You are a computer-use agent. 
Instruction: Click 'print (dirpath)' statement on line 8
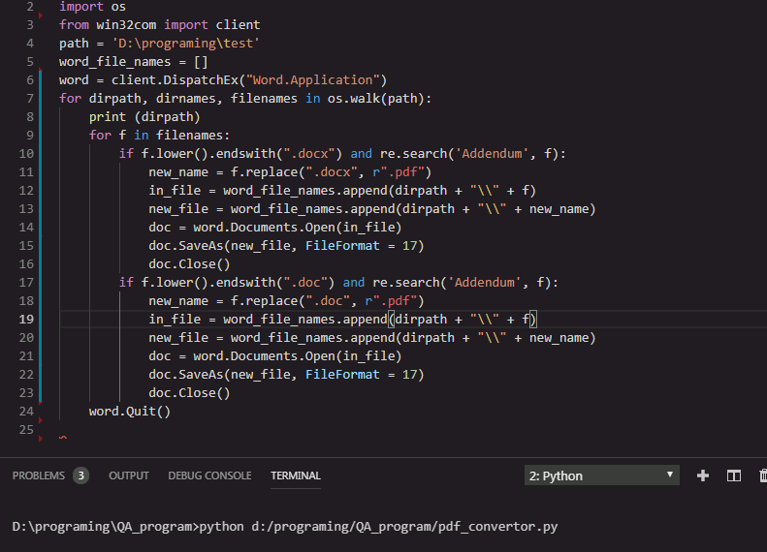144,117
